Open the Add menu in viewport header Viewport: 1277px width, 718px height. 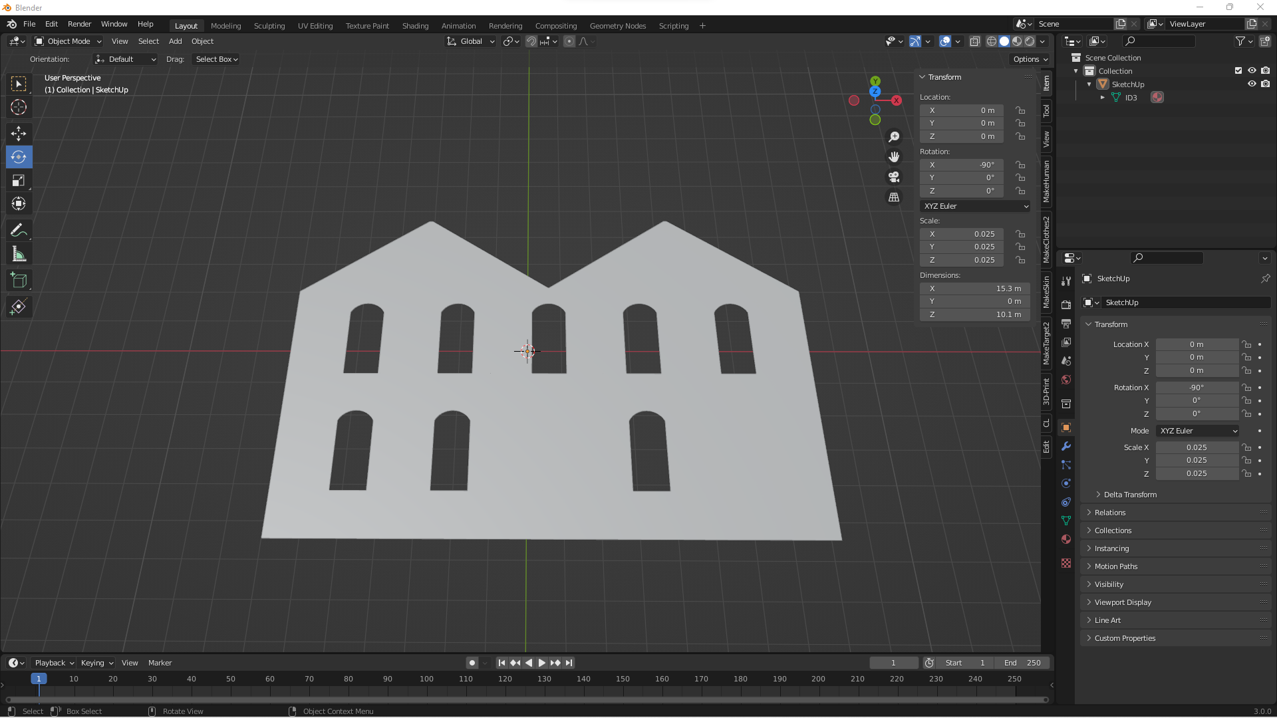175,41
